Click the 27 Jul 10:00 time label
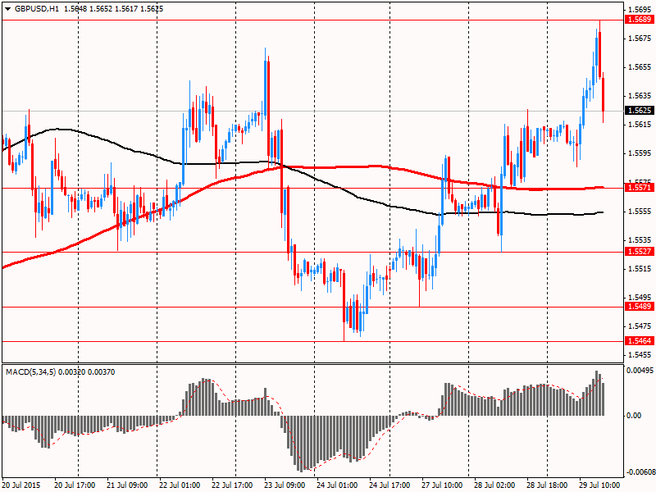This screenshot has height=492, width=656. [443, 485]
